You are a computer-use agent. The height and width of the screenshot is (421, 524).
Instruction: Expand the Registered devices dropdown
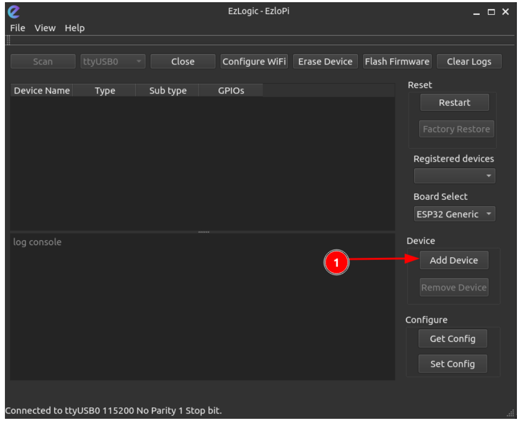(x=455, y=176)
